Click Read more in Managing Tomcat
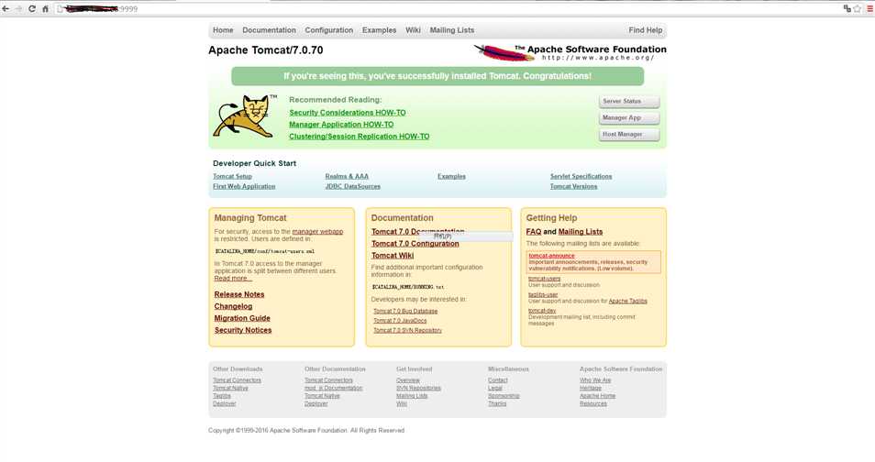 point(233,279)
